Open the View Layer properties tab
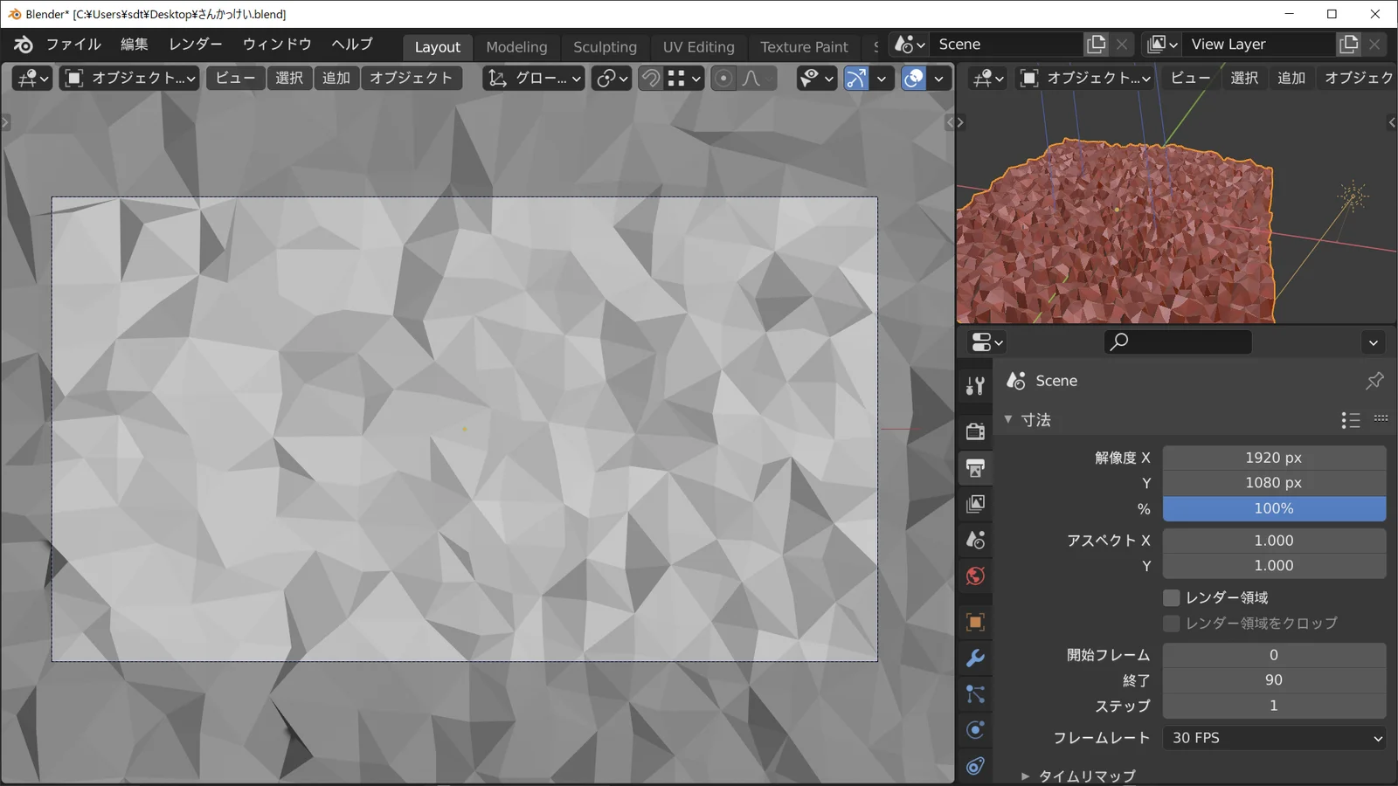Screen dimensions: 1398x786 (976, 503)
